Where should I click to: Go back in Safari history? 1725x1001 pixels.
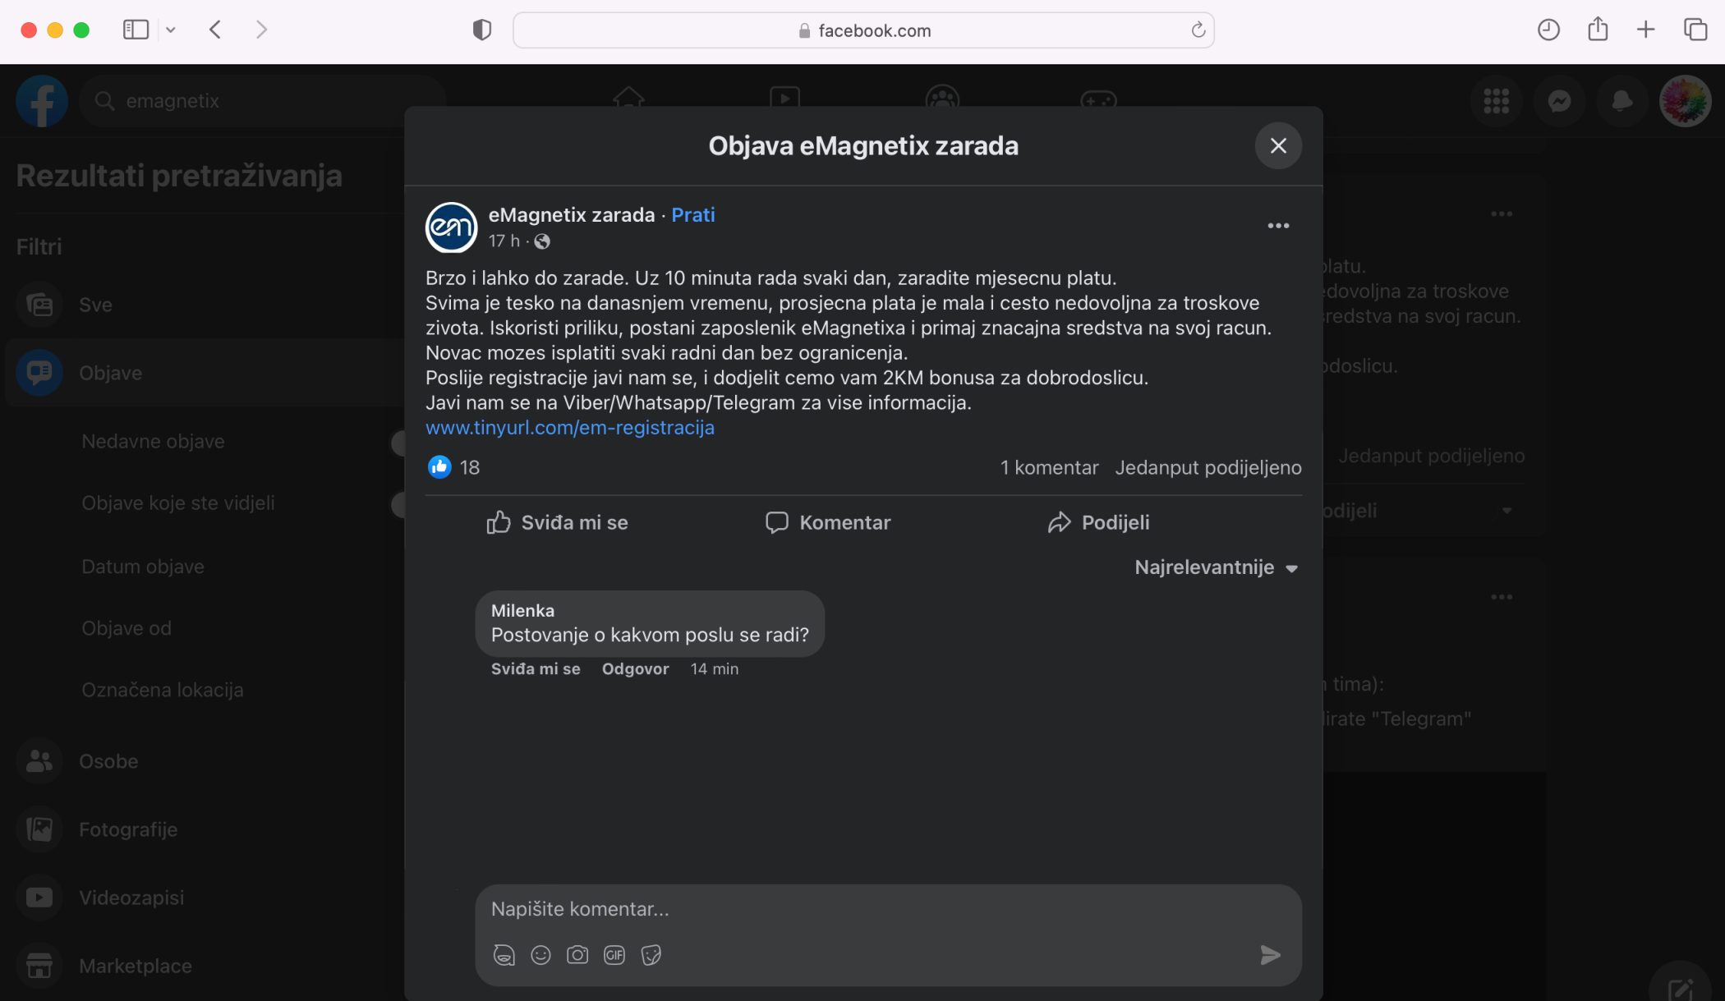tap(215, 30)
